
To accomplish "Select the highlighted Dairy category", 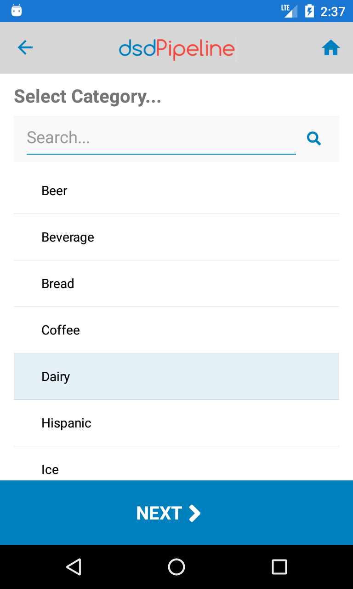I will tap(176, 376).
